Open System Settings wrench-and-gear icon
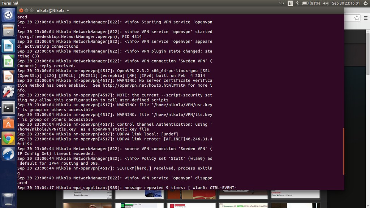Screen dimensions: 370x208 pyautogui.click(x=8, y=92)
